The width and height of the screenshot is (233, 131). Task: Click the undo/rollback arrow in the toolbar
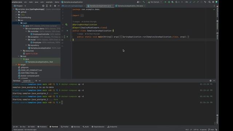pos(205,2)
